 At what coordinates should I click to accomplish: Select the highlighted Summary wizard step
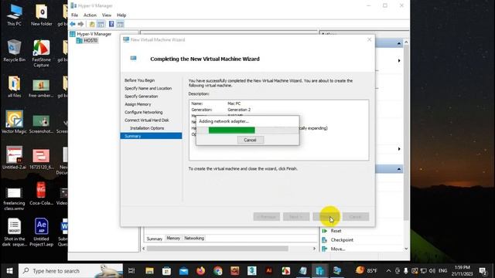[151, 136]
